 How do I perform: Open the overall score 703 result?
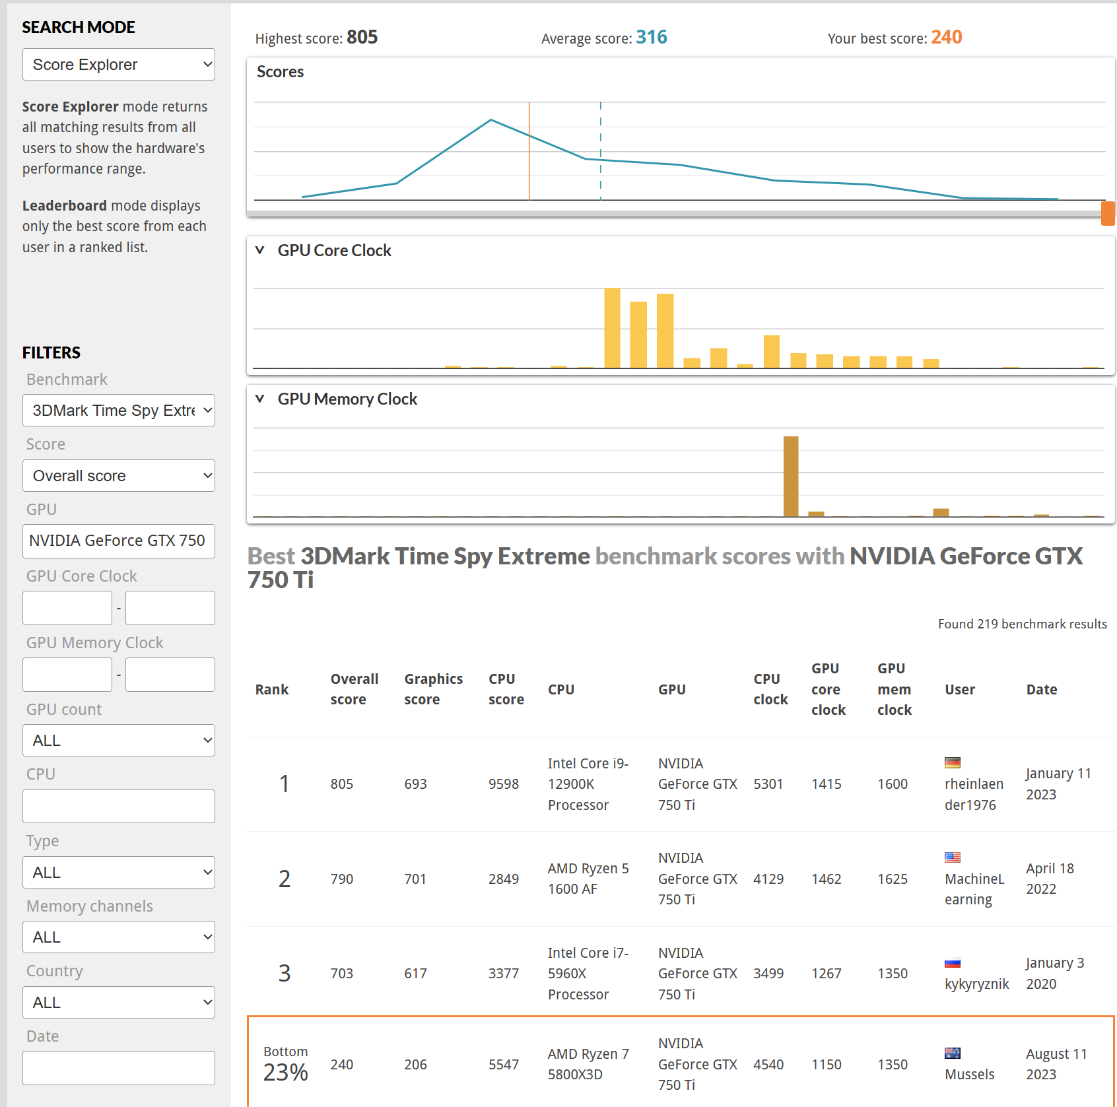tap(342, 974)
